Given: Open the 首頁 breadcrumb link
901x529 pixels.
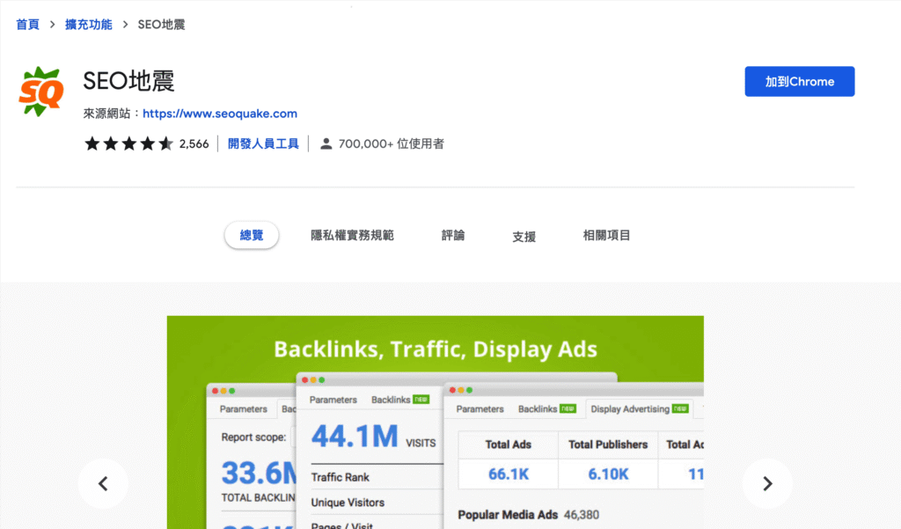Looking at the screenshot, I should (x=27, y=25).
